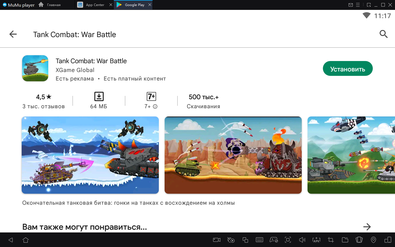Click the install APK icon
Image resolution: width=395 pixels, height=247 pixels.
coord(316,240)
